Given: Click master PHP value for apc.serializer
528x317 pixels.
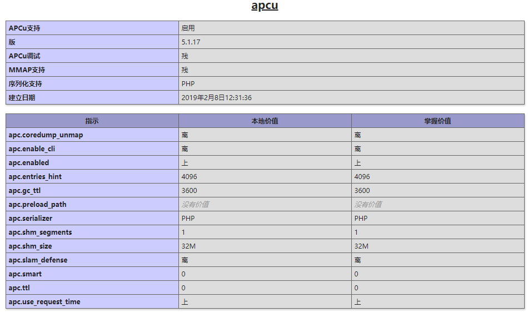Looking at the screenshot, I should click(x=361, y=219).
